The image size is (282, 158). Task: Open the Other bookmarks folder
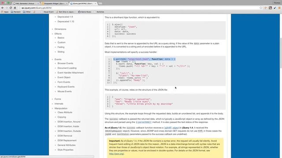(x=26, y=12)
